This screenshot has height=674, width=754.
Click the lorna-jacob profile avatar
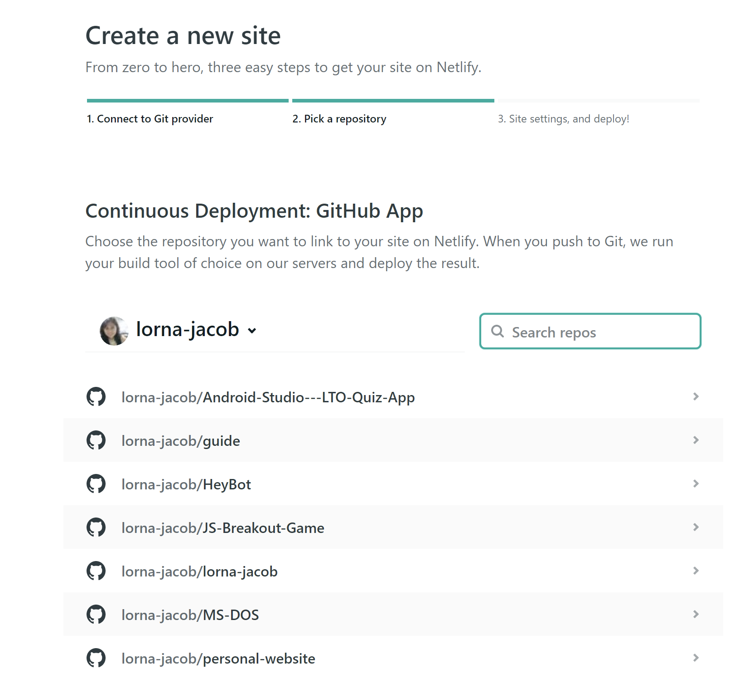[114, 331]
